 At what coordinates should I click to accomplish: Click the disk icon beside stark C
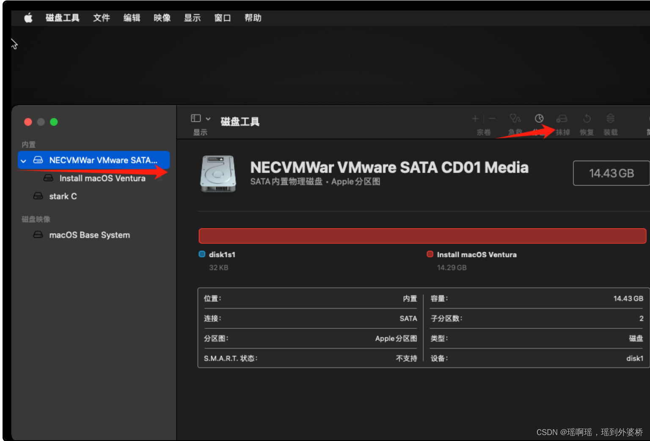tap(38, 196)
